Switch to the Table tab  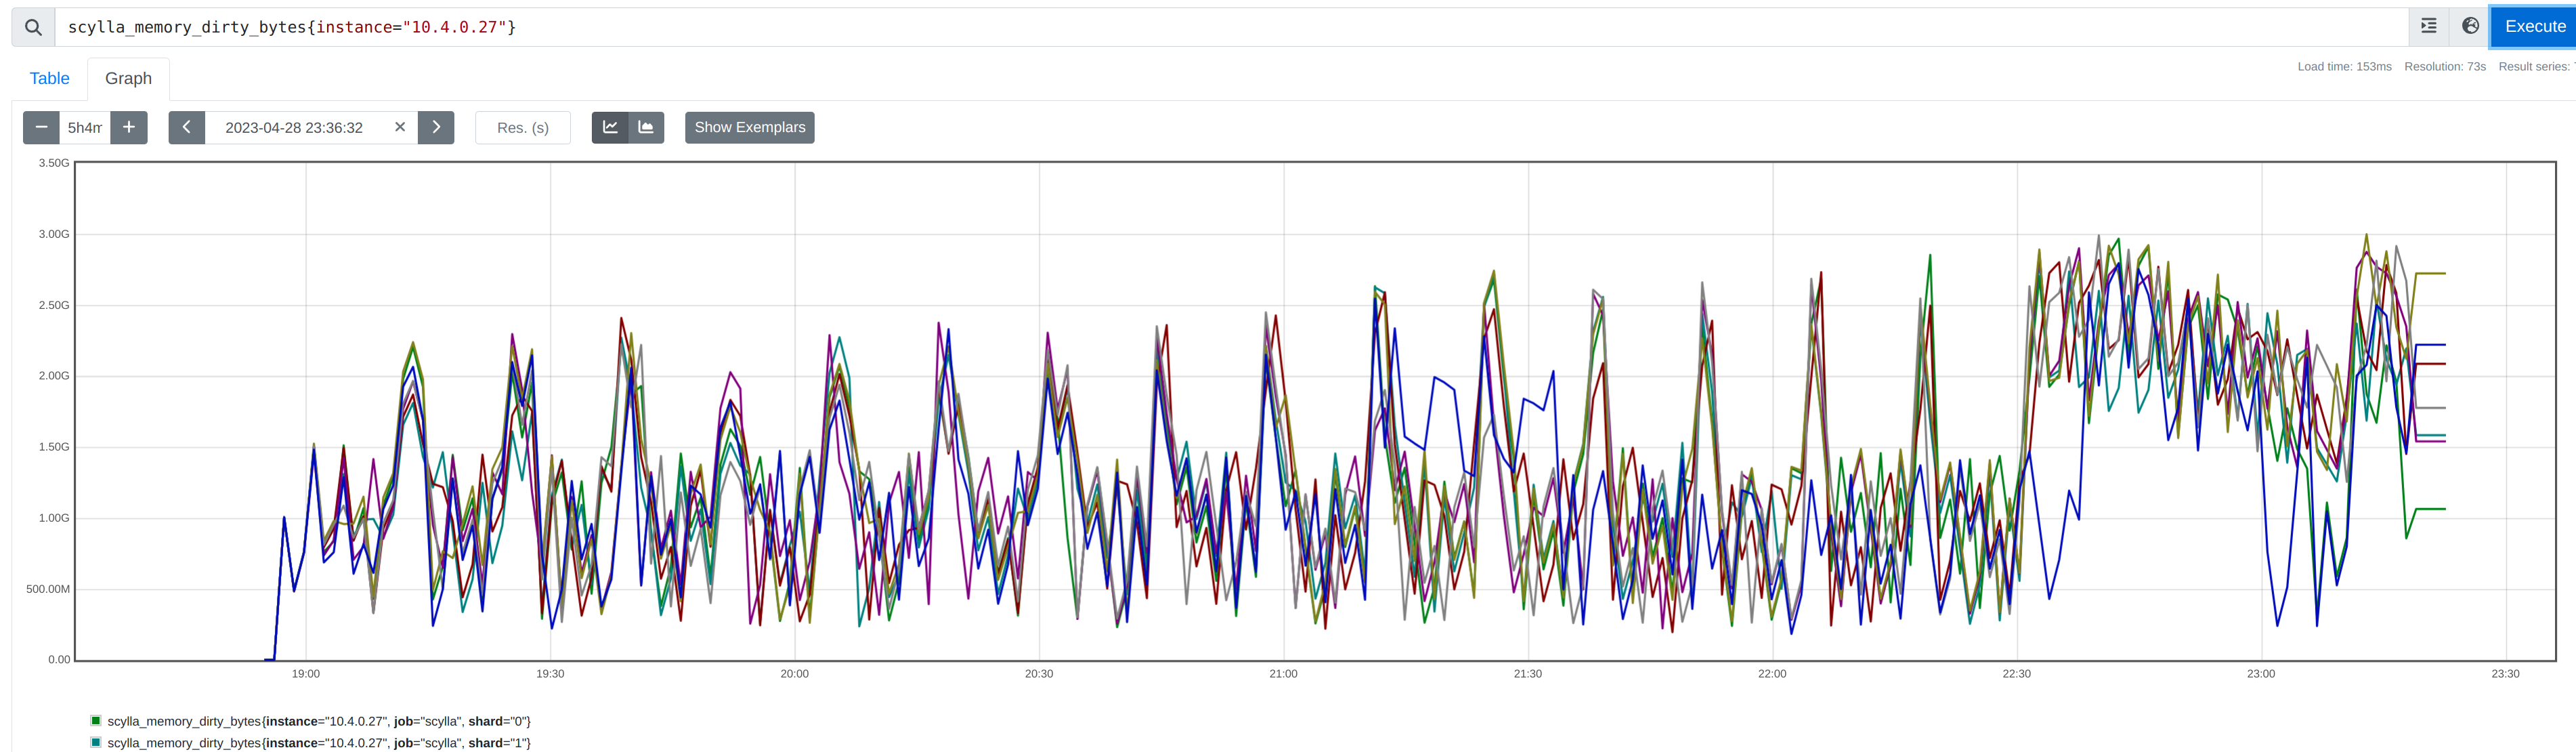tap(49, 78)
